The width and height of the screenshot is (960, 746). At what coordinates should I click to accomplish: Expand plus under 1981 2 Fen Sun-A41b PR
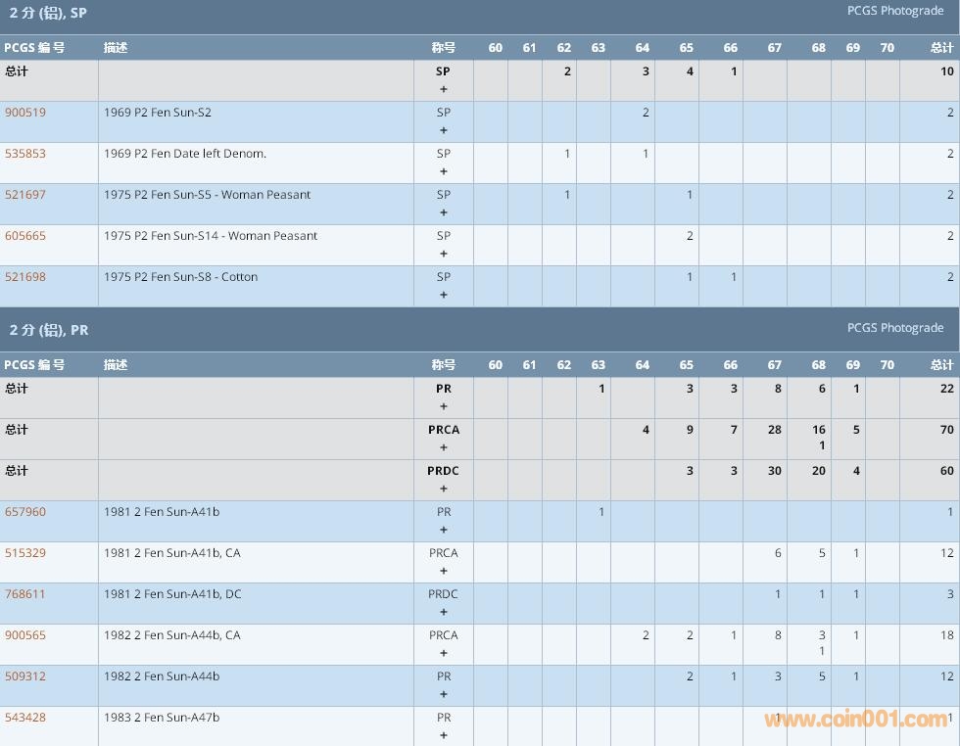(444, 530)
